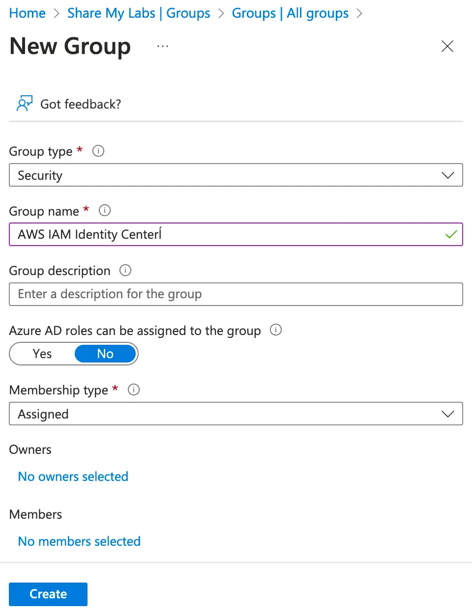472x613 pixels.
Task: Open the Group type Security dropdown
Action: [236, 175]
